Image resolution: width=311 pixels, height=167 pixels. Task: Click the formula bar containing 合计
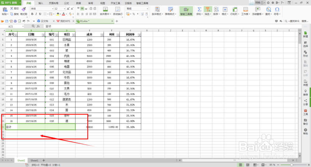(x=172, y=26)
